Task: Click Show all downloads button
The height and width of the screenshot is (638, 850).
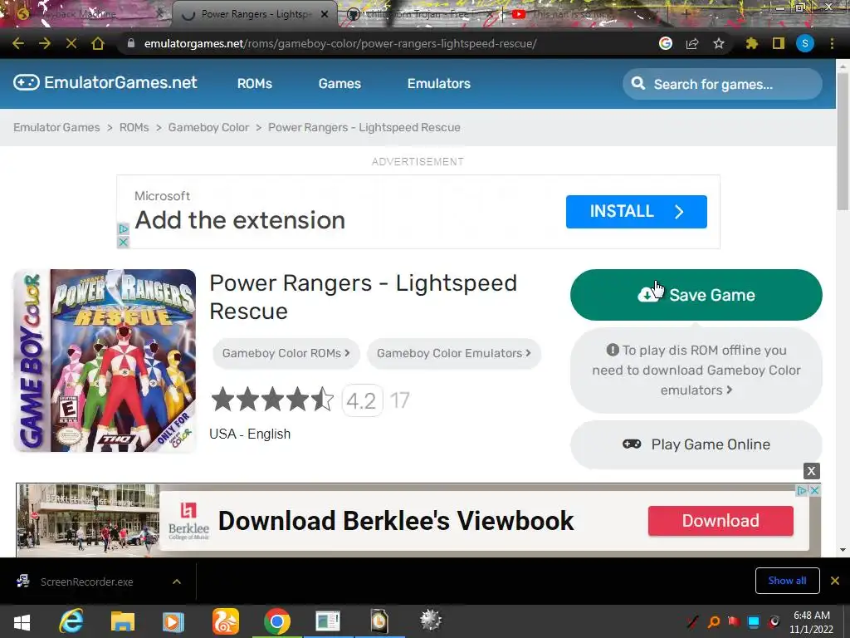Action: coord(787,581)
